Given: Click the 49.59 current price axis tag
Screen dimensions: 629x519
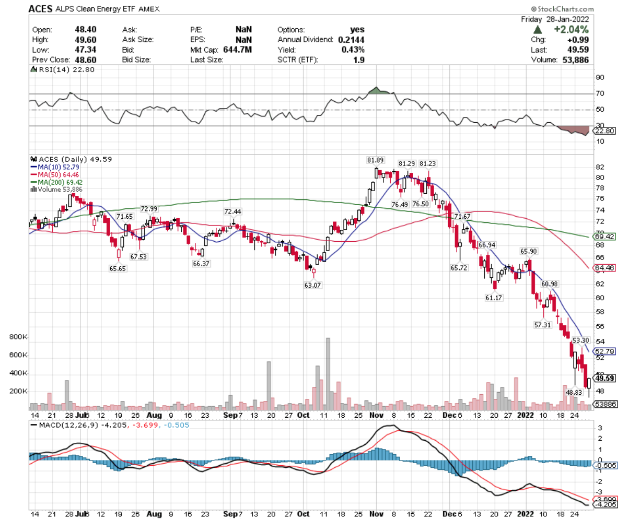Looking at the screenshot, I should [604, 379].
